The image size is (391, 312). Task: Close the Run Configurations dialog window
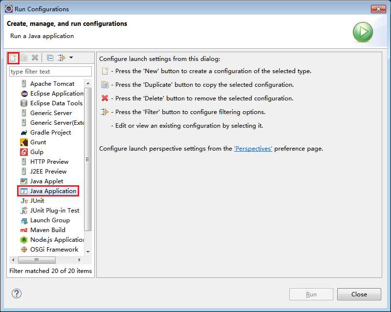[378, 9]
